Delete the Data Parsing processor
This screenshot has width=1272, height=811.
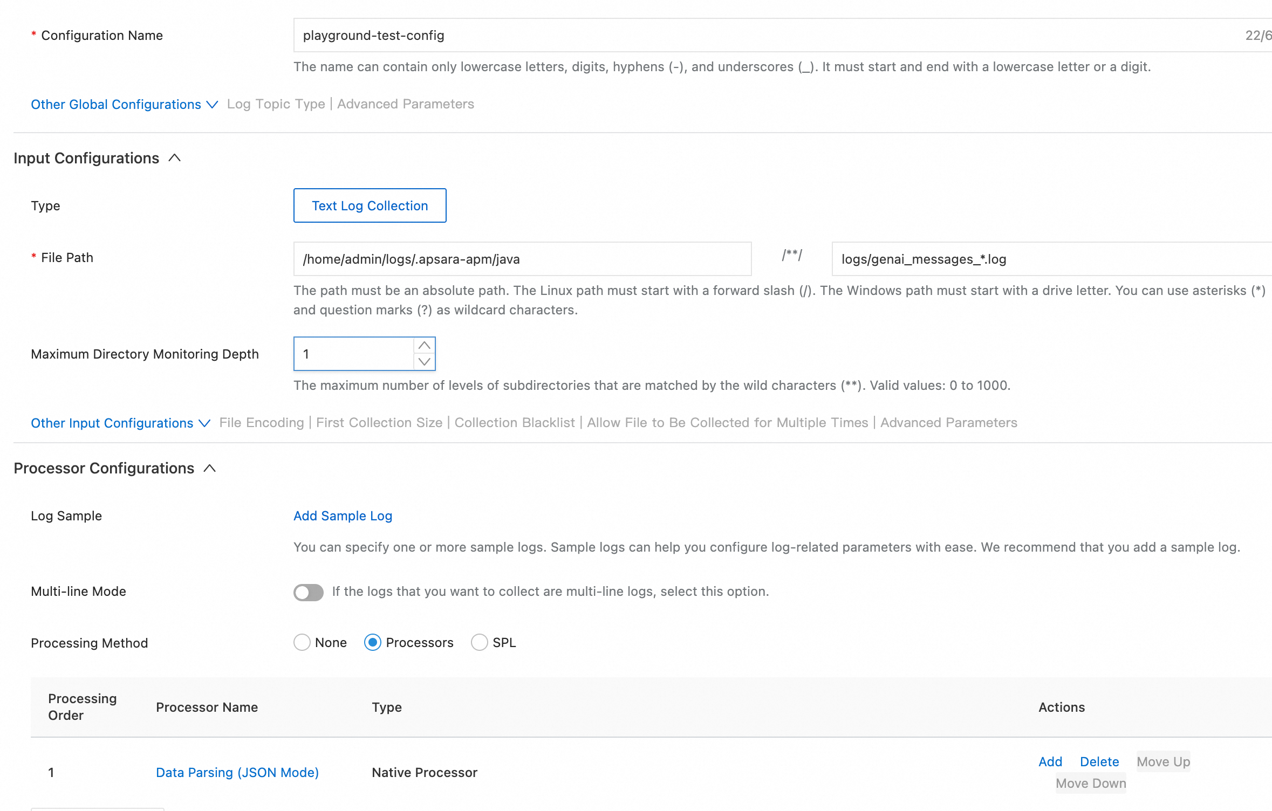pos(1099,761)
